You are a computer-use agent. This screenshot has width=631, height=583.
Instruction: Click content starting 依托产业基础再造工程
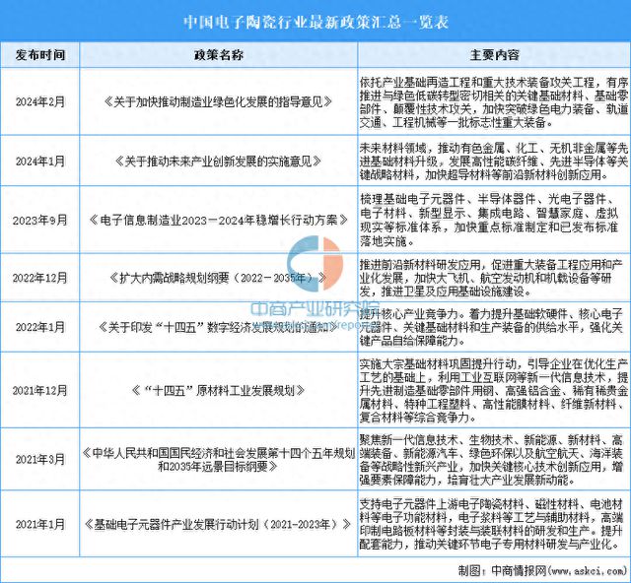pyautogui.click(x=494, y=102)
